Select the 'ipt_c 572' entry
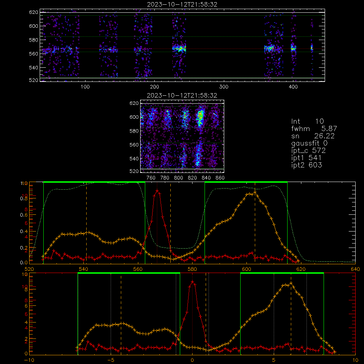 (309, 151)
